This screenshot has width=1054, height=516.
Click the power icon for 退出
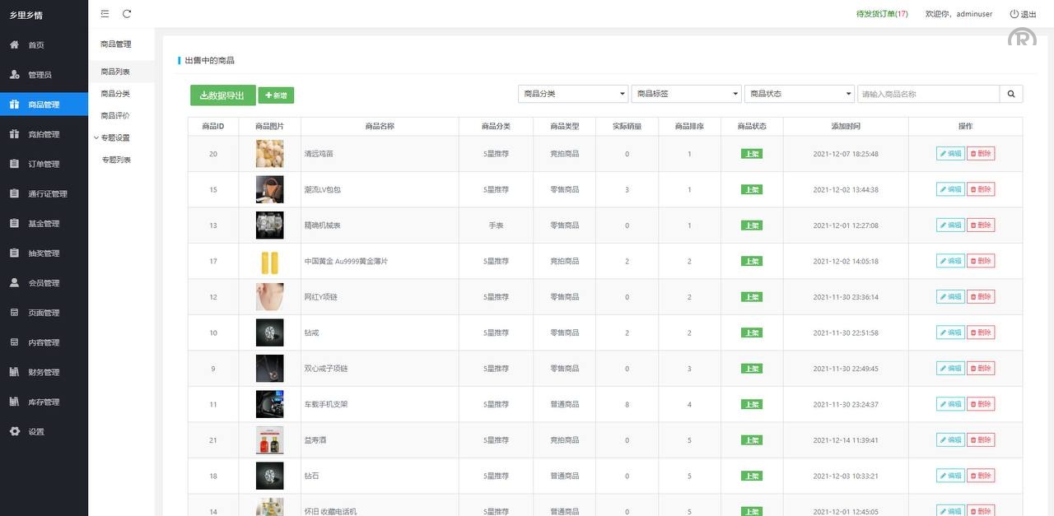(x=1014, y=14)
